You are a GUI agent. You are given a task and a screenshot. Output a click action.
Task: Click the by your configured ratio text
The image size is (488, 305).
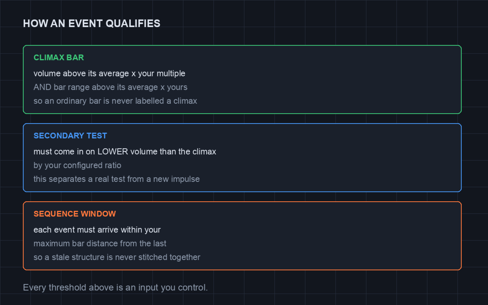point(77,165)
